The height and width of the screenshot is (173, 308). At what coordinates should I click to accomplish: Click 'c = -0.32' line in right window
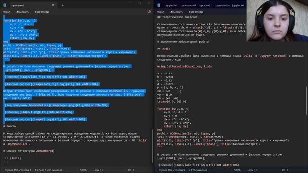165,81
